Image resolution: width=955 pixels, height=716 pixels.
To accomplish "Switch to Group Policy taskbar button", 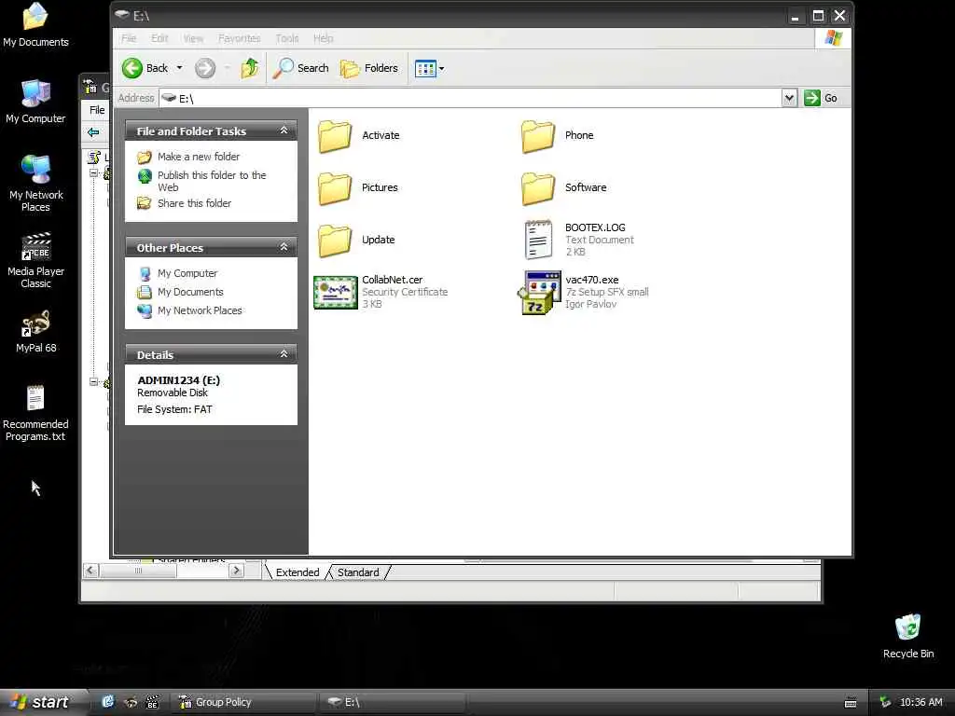I will (x=243, y=702).
